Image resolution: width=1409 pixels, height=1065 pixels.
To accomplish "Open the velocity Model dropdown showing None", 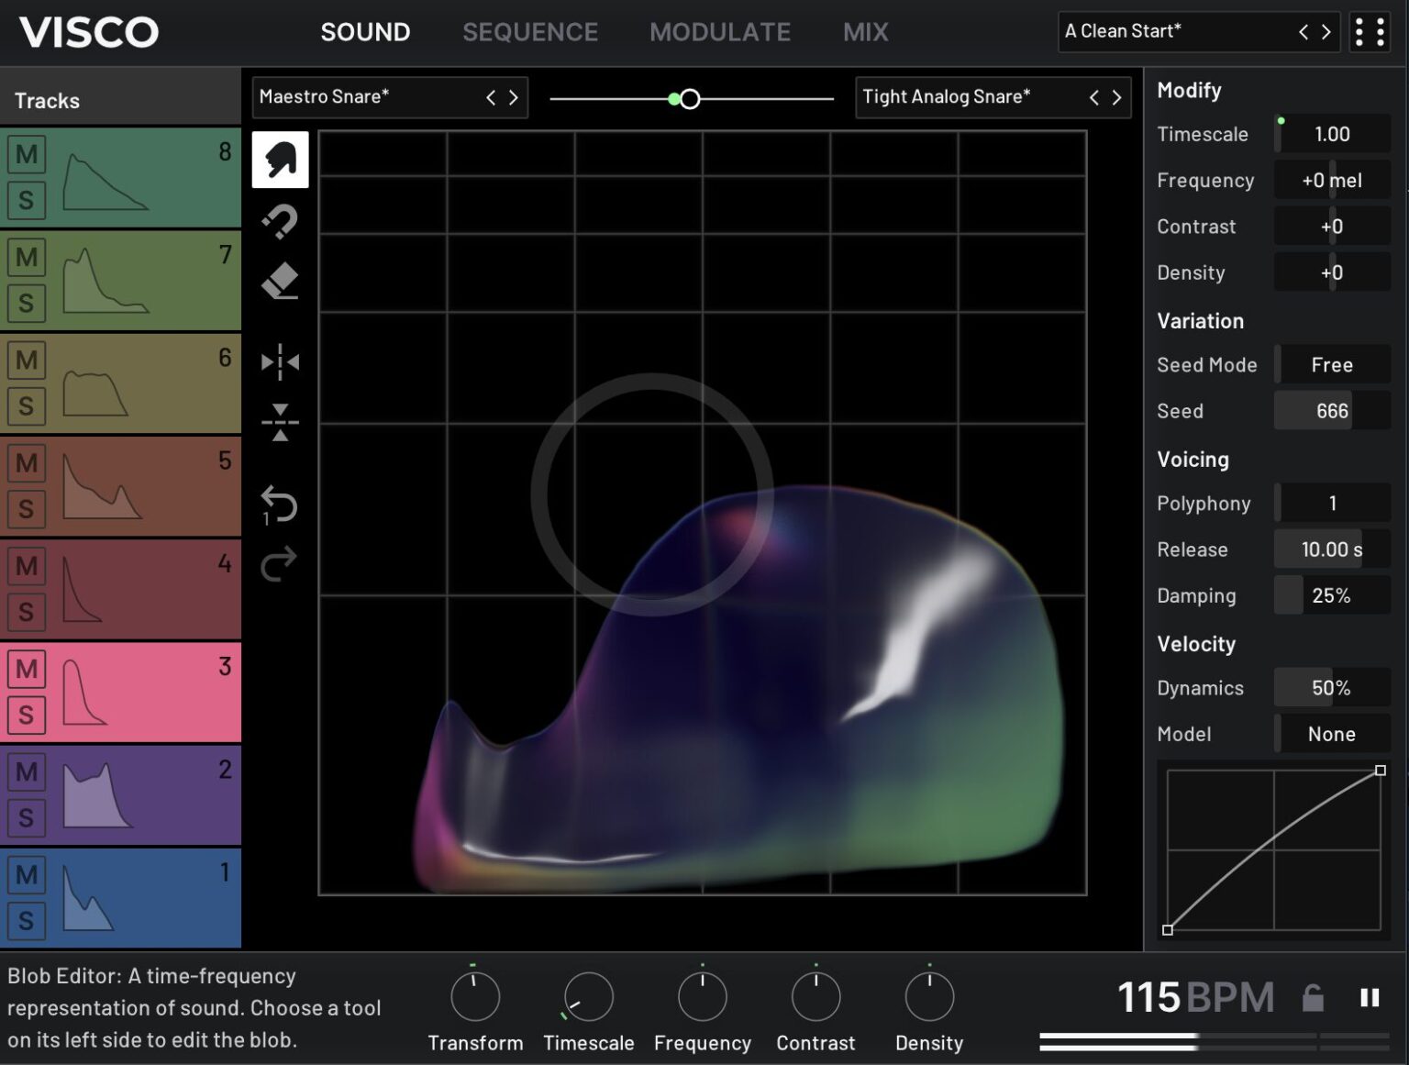I will coord(1331,734).
